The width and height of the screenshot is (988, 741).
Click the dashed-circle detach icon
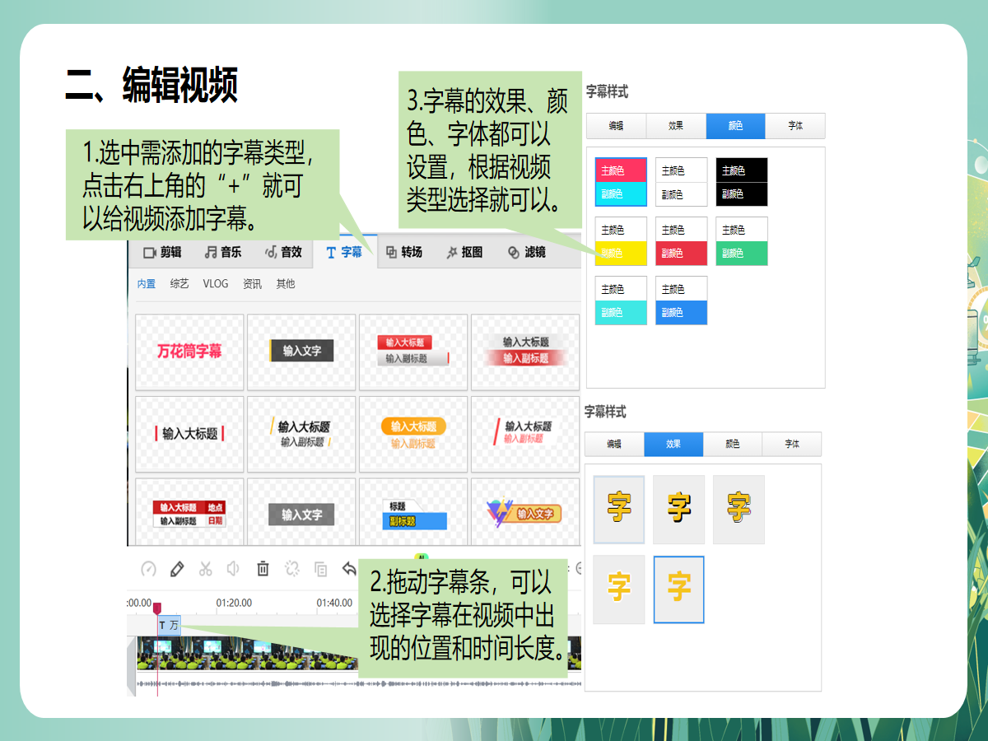291,569
